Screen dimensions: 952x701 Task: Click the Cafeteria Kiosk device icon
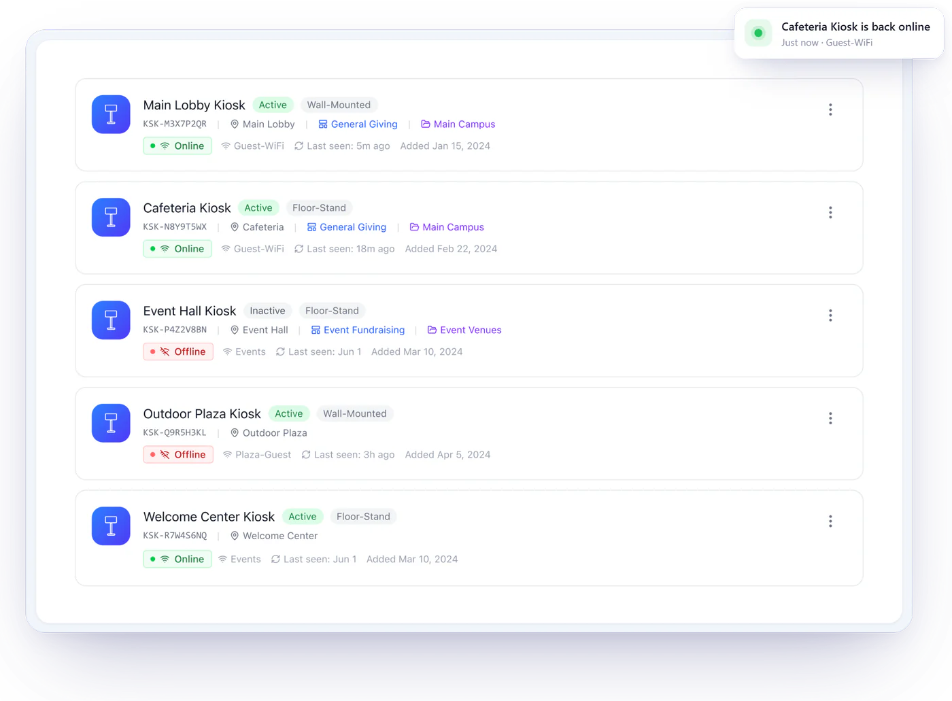point(111,217)
